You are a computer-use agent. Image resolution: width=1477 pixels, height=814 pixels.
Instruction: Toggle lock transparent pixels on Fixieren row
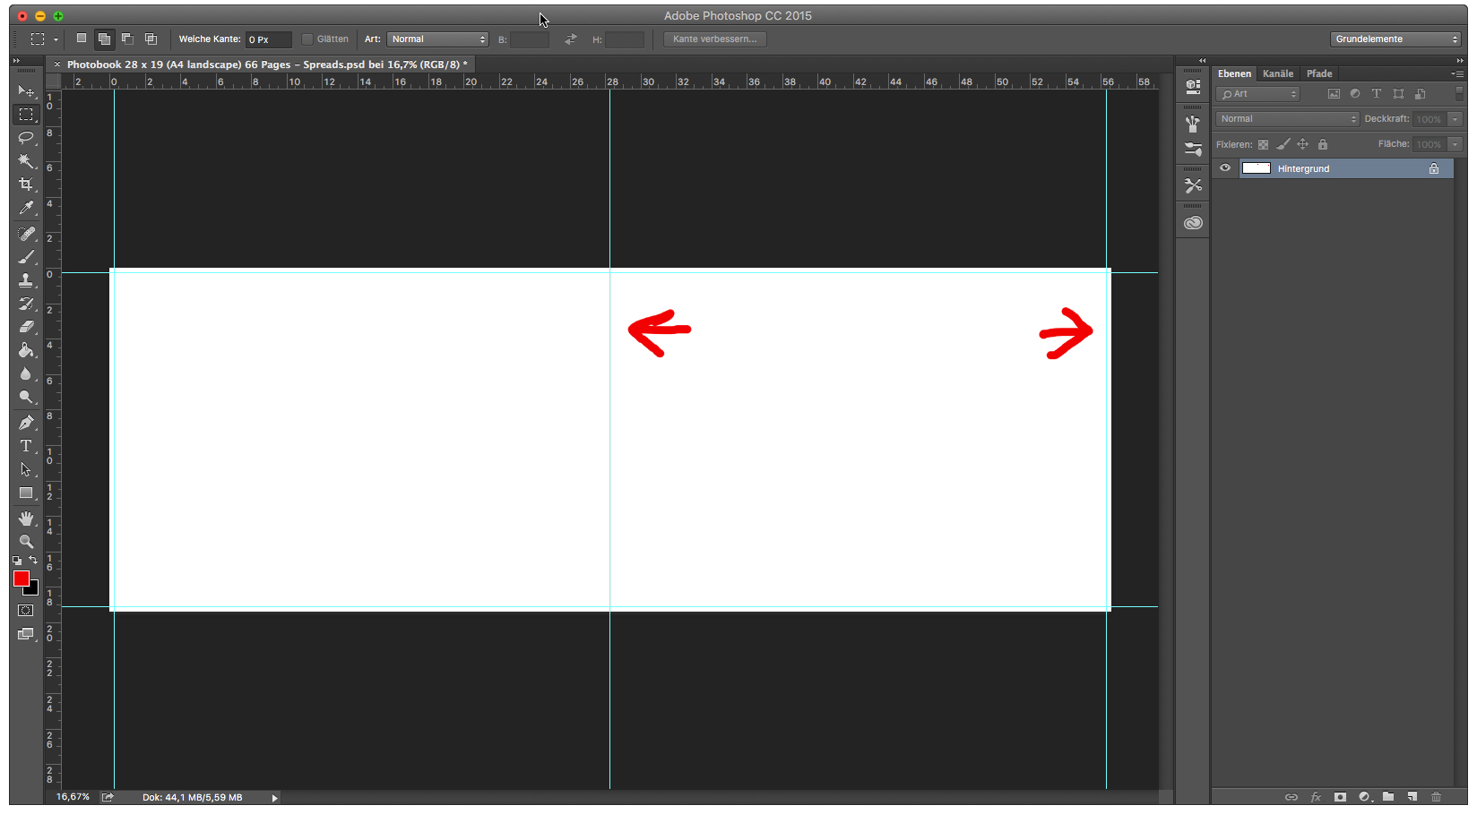pyautogui.click(x=1263, y=144)
